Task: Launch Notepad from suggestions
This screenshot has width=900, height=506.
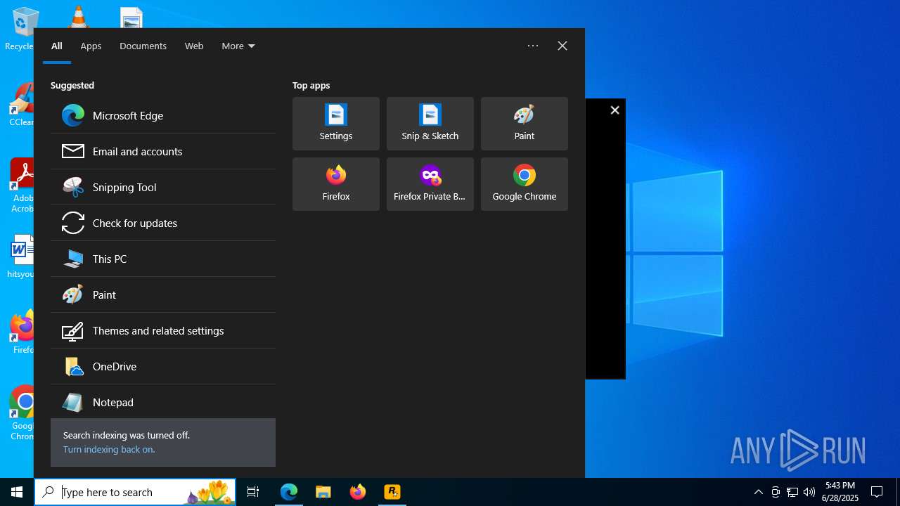Action: pyautogui.click(x=163, y=402)
